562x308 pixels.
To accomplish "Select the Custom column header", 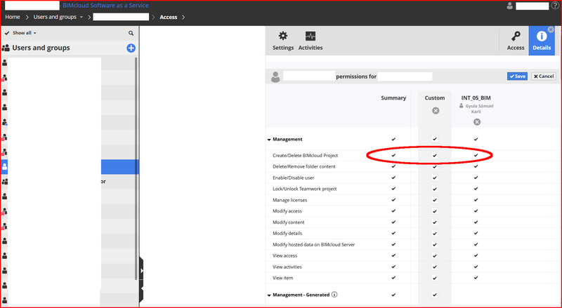I will [x=435, y=98].
